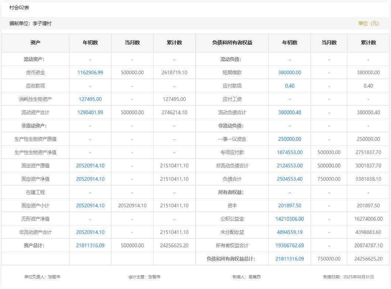The height and width of the screenshot is (289, 391).
Task: Click the 资产 column header
Action: point(35,42)
